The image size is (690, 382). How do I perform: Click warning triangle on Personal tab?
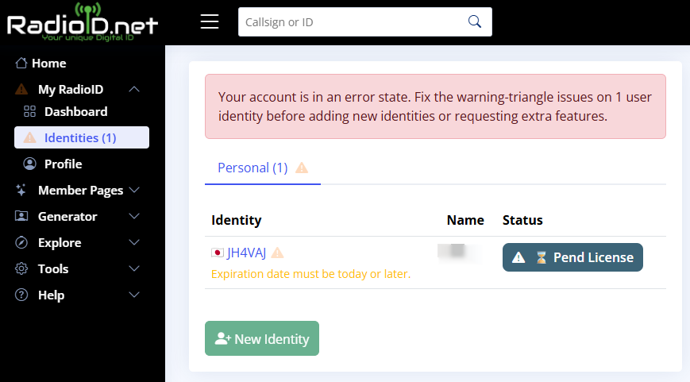(x=302, y=168)
